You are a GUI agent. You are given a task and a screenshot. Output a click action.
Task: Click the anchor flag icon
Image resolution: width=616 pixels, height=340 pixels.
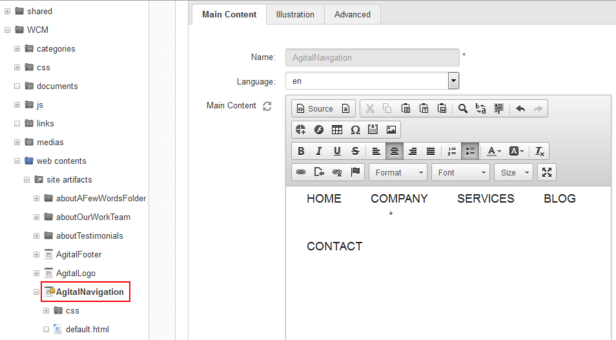click(x=355, y=172)
